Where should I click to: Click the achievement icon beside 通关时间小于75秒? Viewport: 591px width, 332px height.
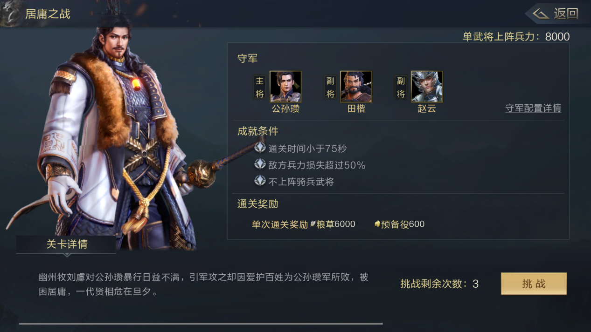pyautogui.click(x=260, y=148)
